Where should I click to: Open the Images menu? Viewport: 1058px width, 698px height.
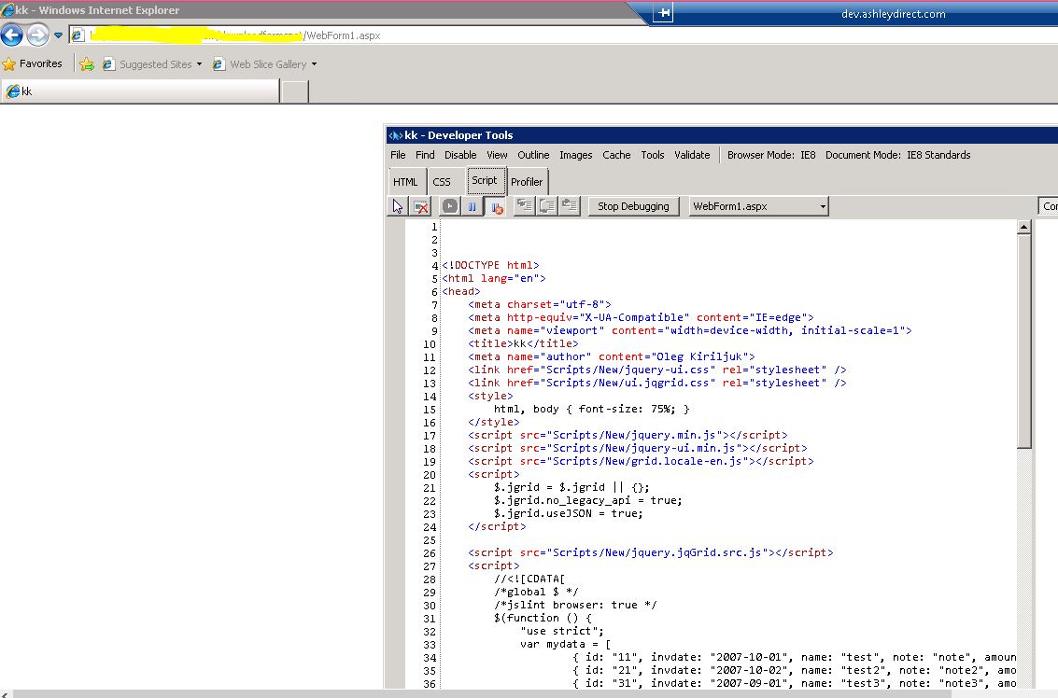pos(575,155)
